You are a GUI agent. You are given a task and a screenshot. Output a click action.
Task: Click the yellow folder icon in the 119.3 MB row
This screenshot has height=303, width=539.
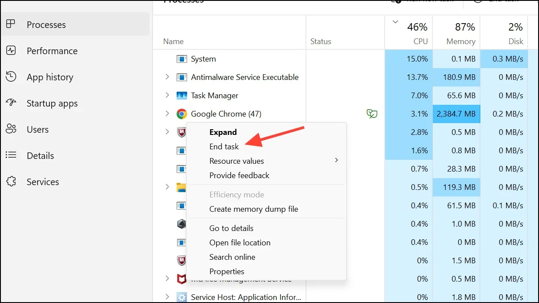tap(181, 187)
